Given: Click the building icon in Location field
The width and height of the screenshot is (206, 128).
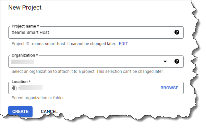Looking at the screenshot, I should tap(14, 88).
